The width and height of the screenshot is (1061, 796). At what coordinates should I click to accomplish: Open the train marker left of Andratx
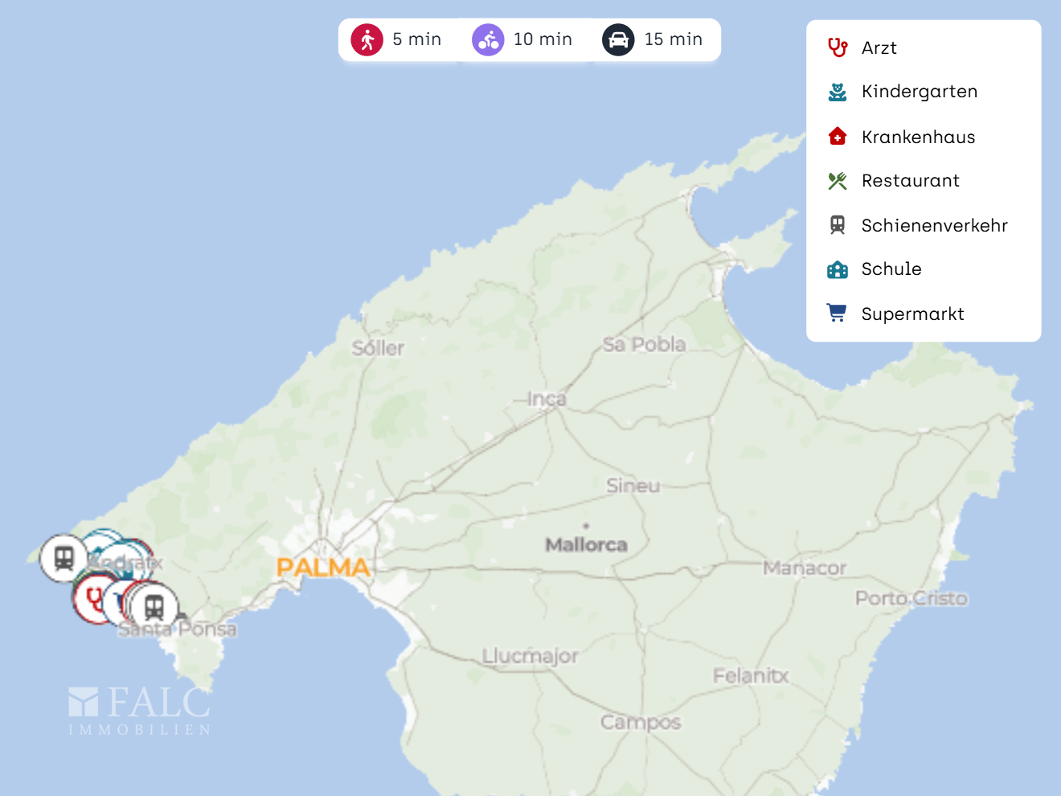[63, 557]
